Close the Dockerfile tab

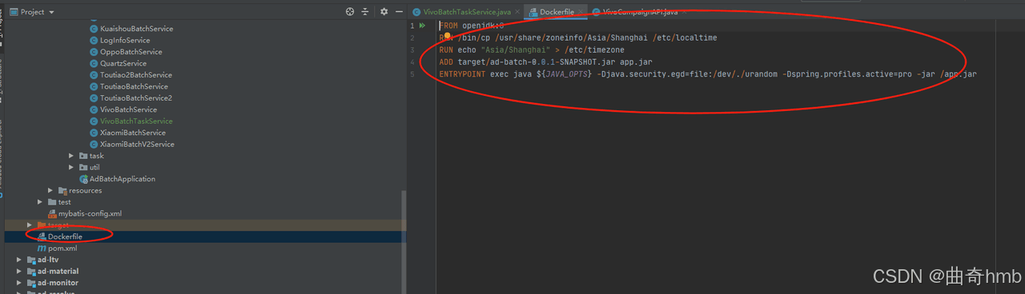pyautogui.click(x=581, y=12)
